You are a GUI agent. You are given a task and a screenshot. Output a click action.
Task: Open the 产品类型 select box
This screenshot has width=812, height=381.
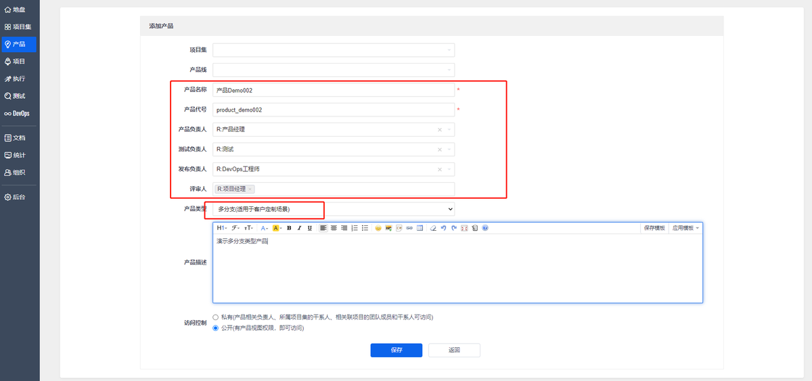point(334,209)
